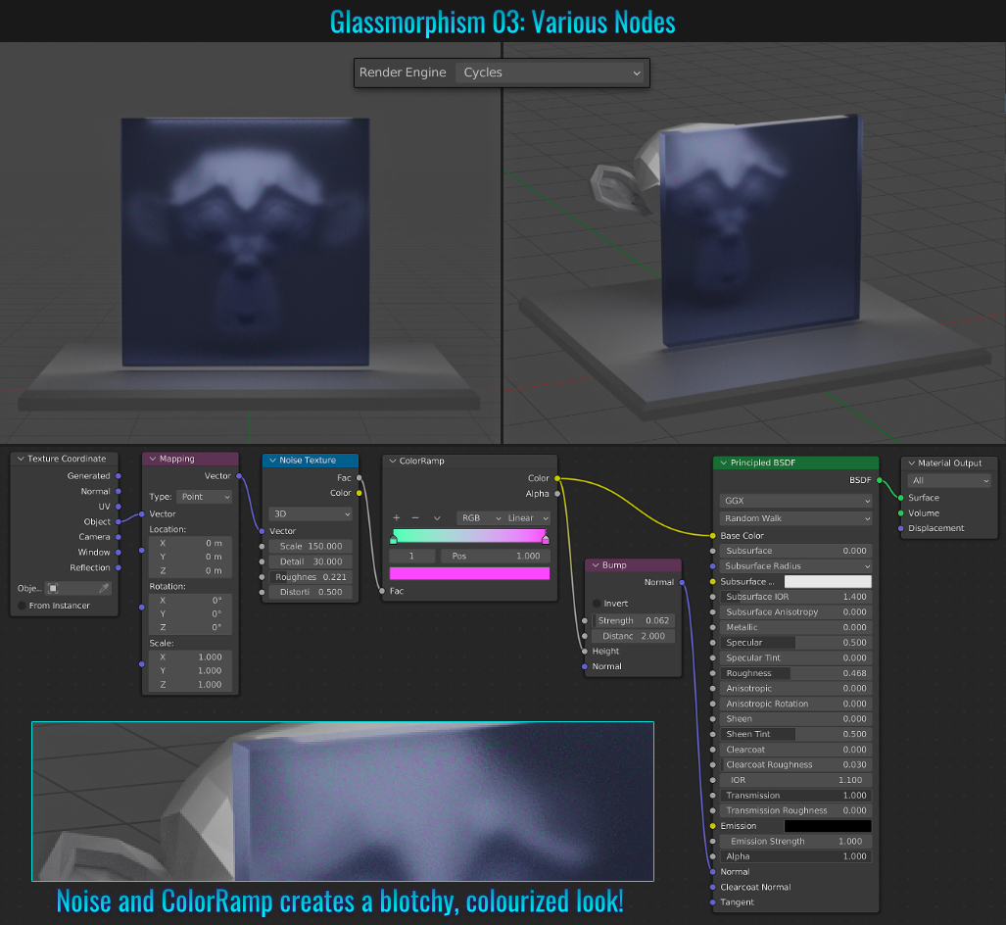Collapse the Mapping node header
Image resolution: width=1006 pixels, height=925 pixels.
coord(153,459)
